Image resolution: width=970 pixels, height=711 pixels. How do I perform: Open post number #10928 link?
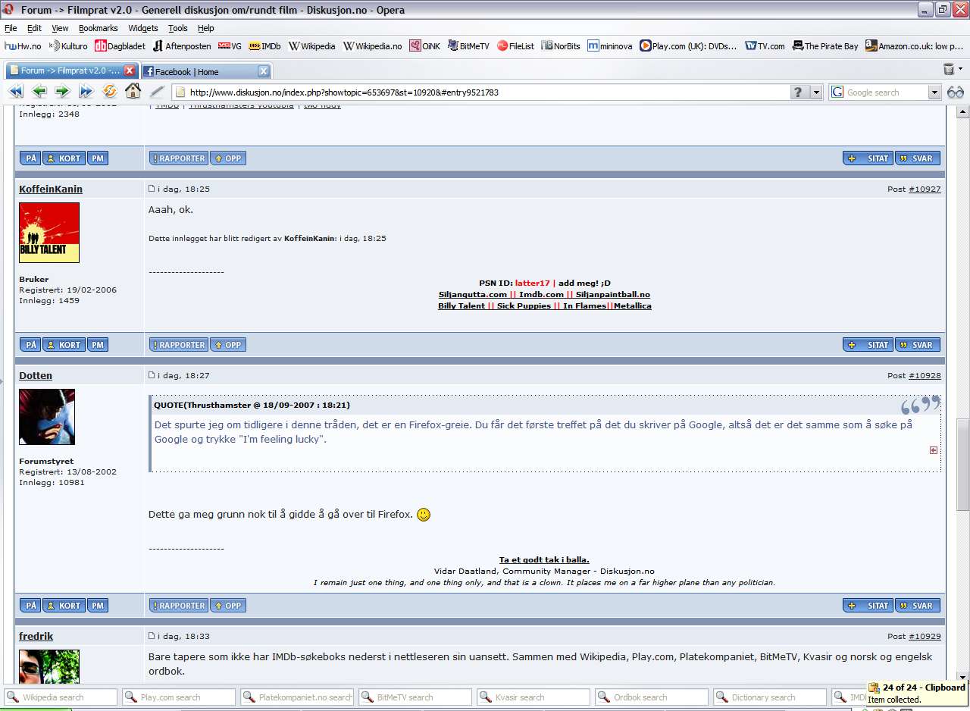point(925,375)
